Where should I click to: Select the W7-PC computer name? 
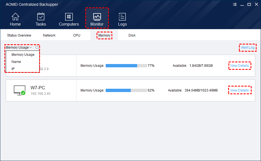pyautogui.click(x=38, y=88)
